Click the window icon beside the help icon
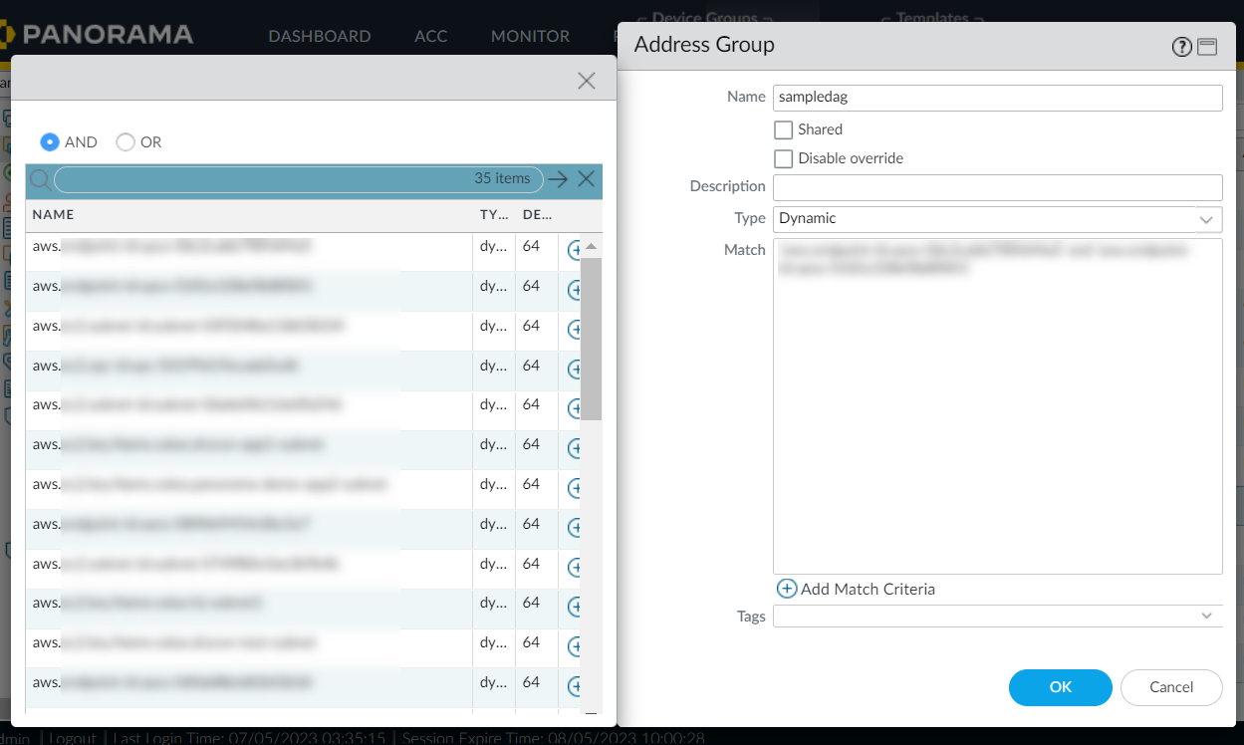This screenshot has height=745, width=1244. 1207,47
